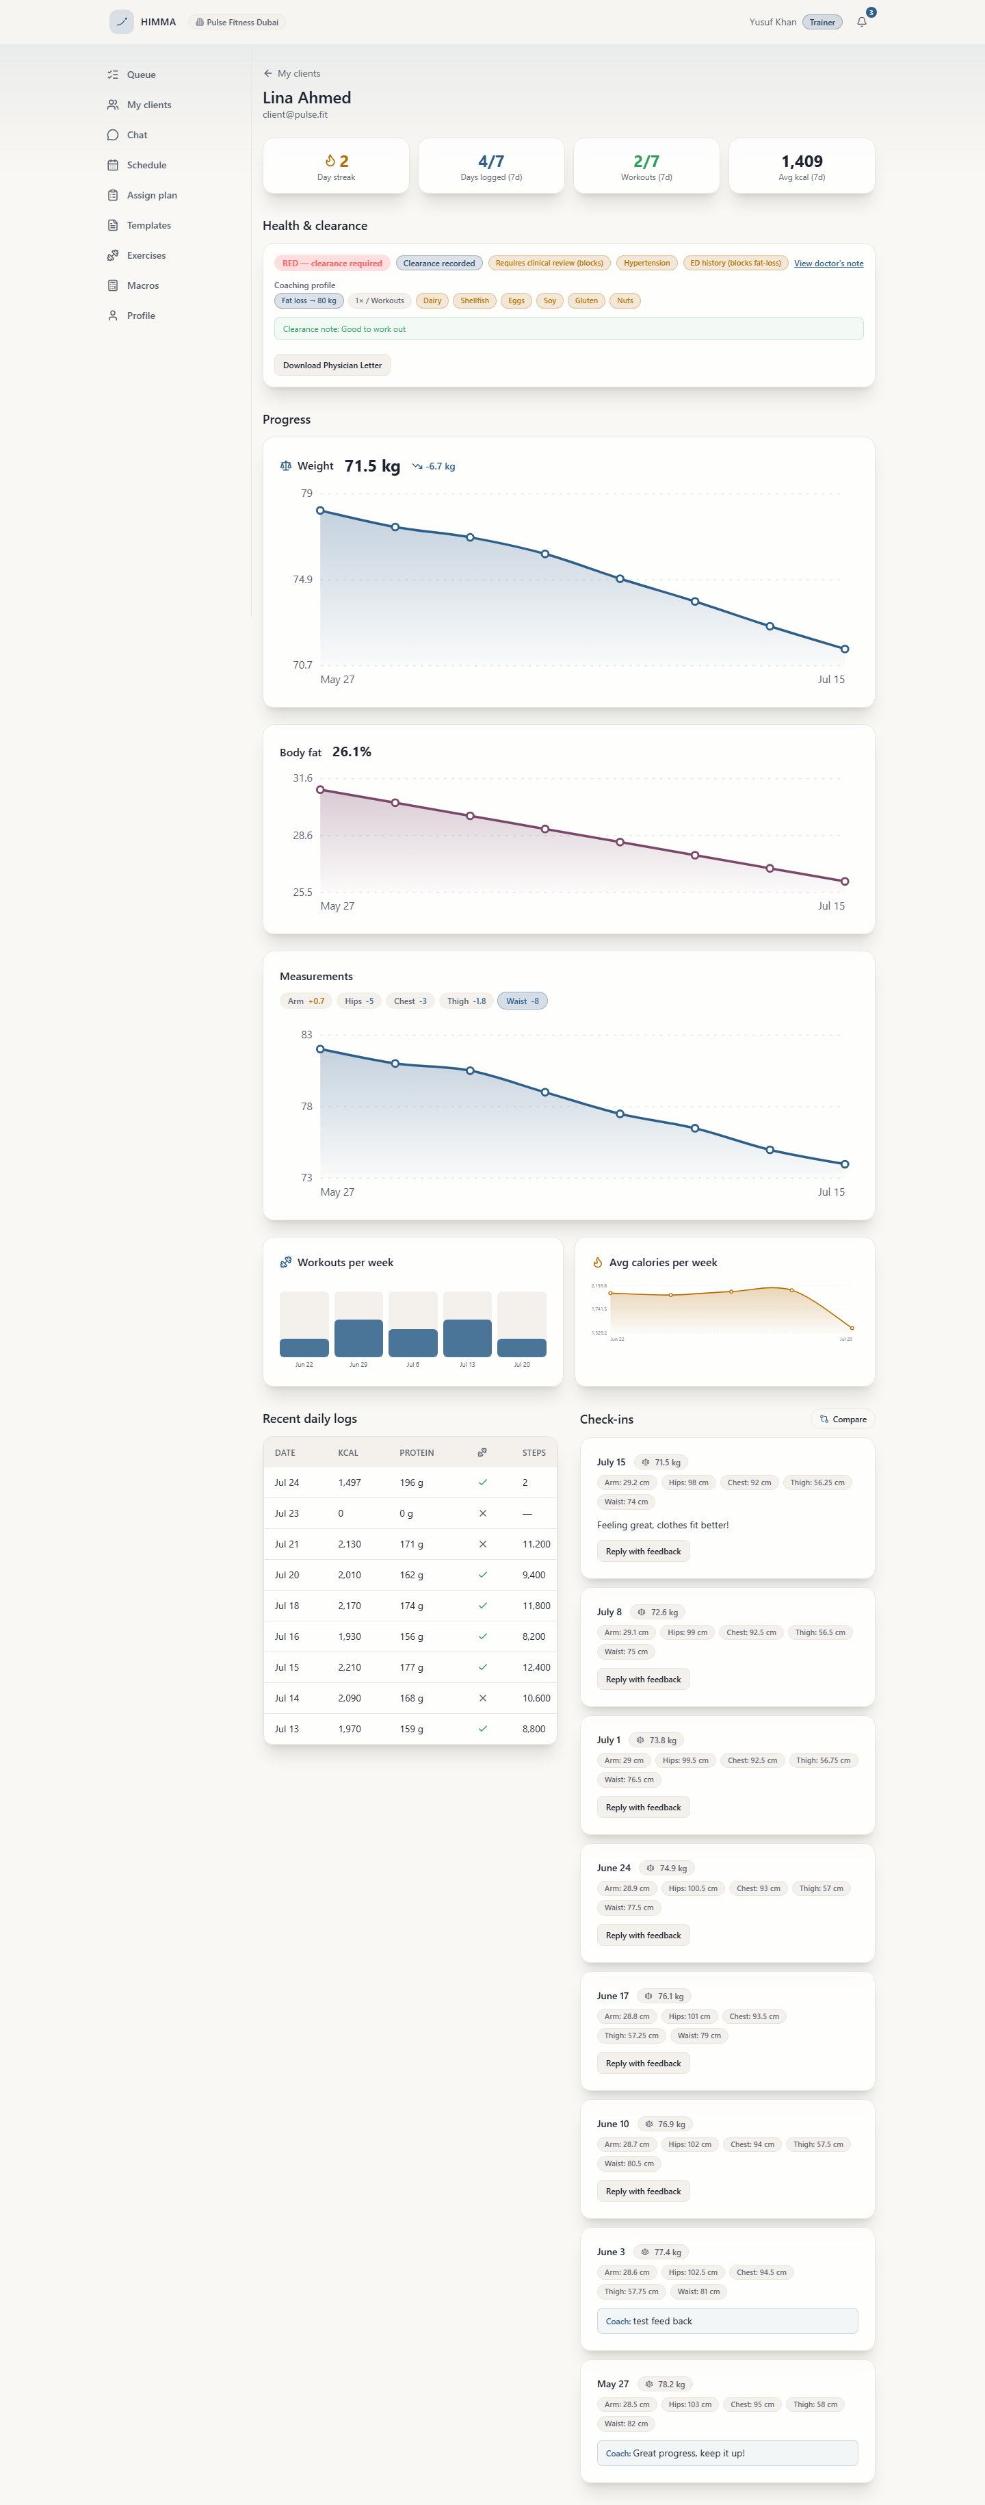Click the HIMMA logo icon
The width and height of the screenshot is (985, 2505).
click(122, 21)
